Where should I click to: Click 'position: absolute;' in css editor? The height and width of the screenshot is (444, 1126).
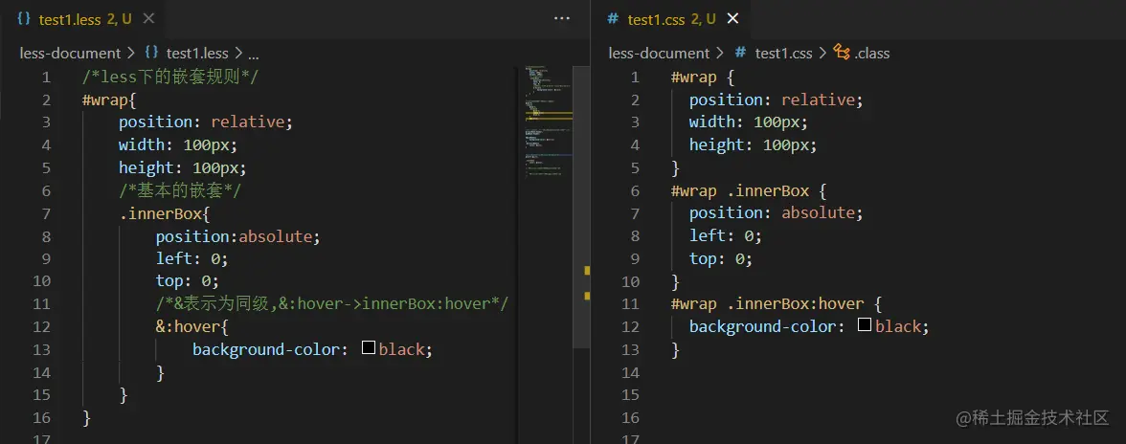[777, 213]
